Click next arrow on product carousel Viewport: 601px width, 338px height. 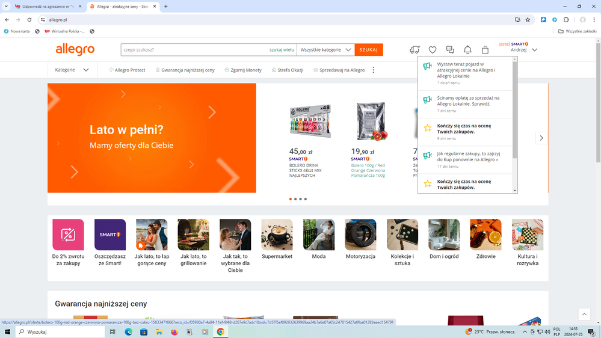tap(541, 138)
